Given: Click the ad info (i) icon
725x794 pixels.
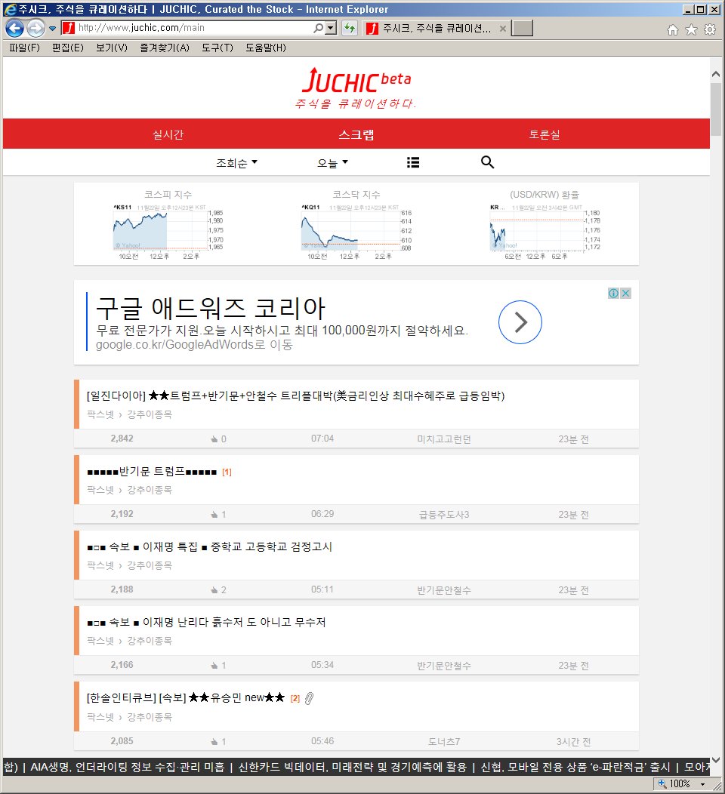Looking at the screenshot, I should click(x=613, y=293).
